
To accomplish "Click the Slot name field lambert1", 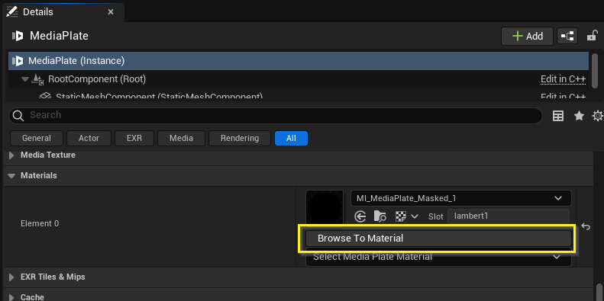I will pos(508,216).
